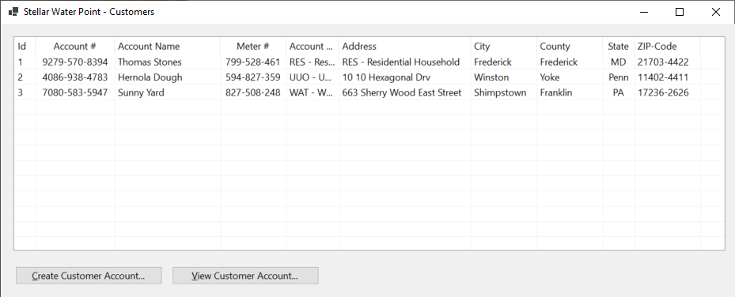Click meter number 594-827-359
This screenshot has height=297, width=735.
tap(252, 77)
